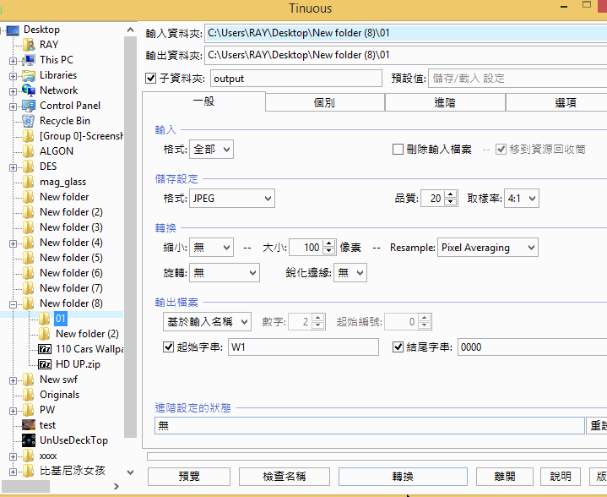Open the 取樣率 4:1 dropdown

(x=522, y=199)
